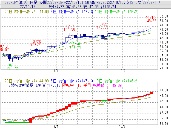
Task: Click the 132.50 label on lower chart axis
Action: point(163,124)
